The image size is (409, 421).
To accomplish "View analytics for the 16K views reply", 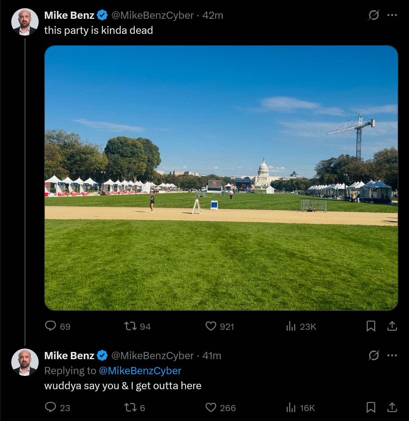I will (291, 407).
